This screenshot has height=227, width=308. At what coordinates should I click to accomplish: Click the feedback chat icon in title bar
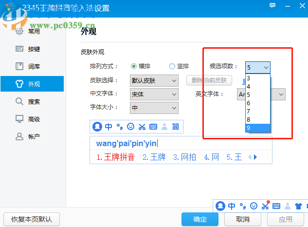(x=272, y=5)
